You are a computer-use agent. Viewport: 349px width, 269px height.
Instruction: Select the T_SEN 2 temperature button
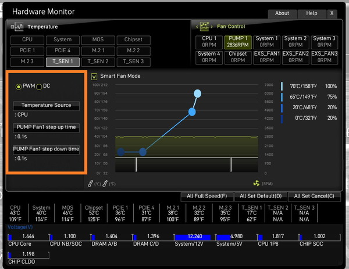[x=98, y=62]
